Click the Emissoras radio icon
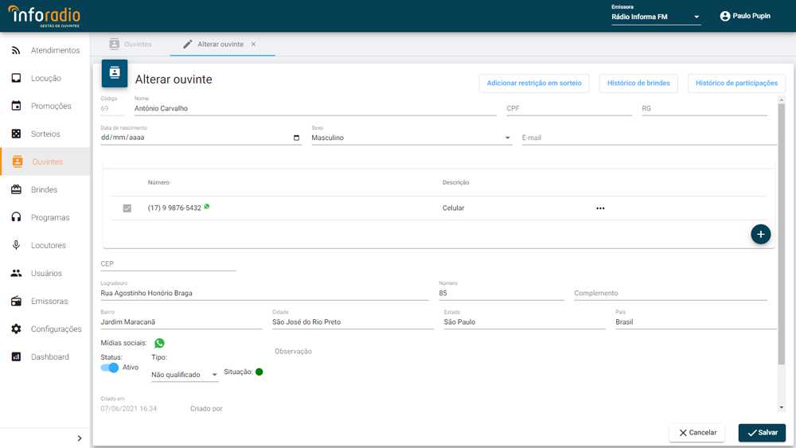This screenshot has height=448, width=796. (x=16, y=301)
